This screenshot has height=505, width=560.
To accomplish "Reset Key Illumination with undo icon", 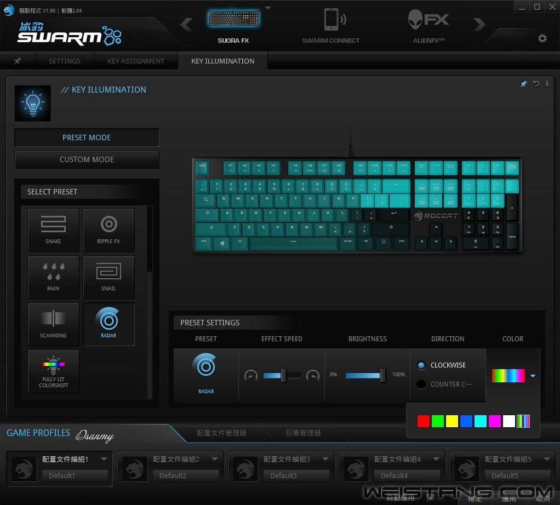I will point(536,83).
